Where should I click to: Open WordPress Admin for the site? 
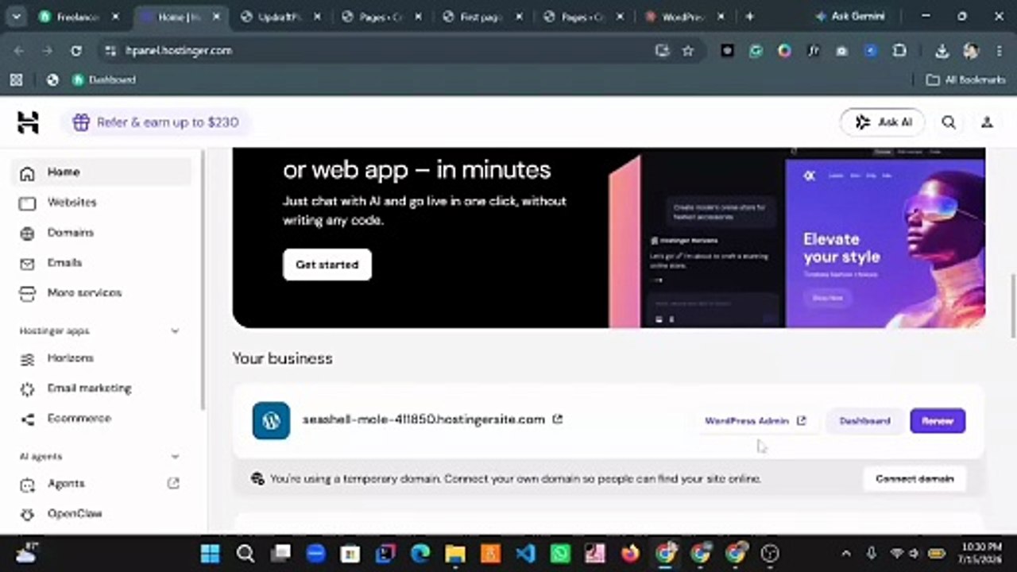756,421
